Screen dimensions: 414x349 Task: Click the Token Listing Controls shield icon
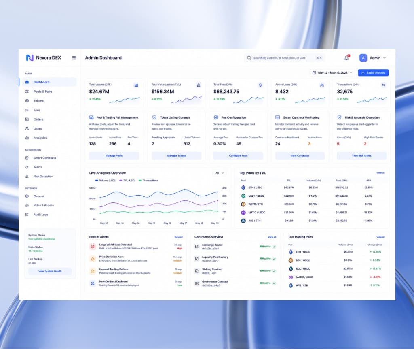[154, 117]
